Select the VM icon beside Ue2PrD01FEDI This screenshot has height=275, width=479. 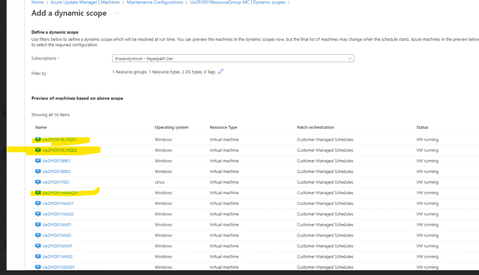click(x=37, y=182)
